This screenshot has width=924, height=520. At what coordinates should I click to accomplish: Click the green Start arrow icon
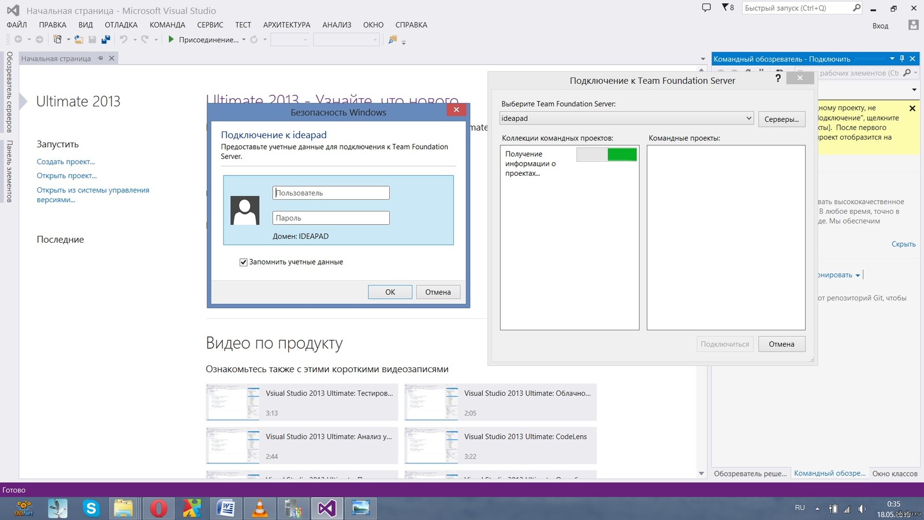click(171, 39)
